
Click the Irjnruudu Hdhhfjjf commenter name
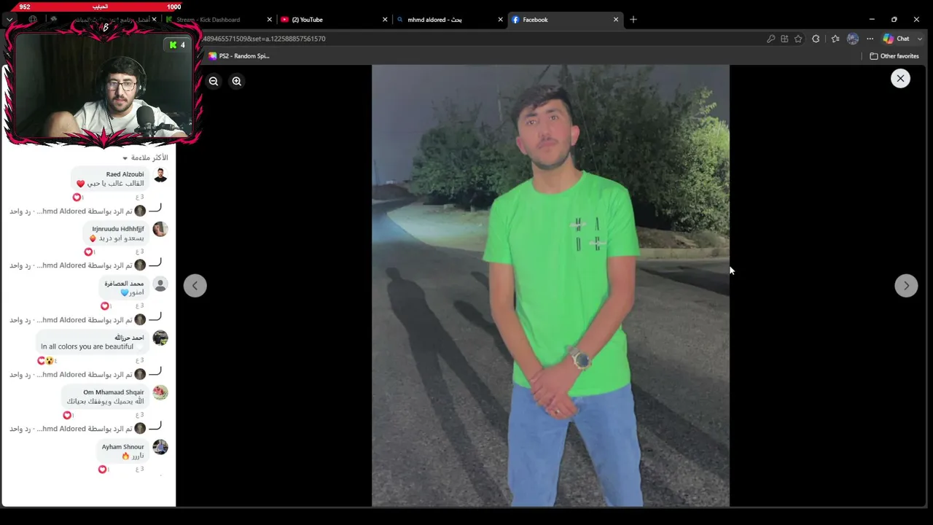(117, 229)
